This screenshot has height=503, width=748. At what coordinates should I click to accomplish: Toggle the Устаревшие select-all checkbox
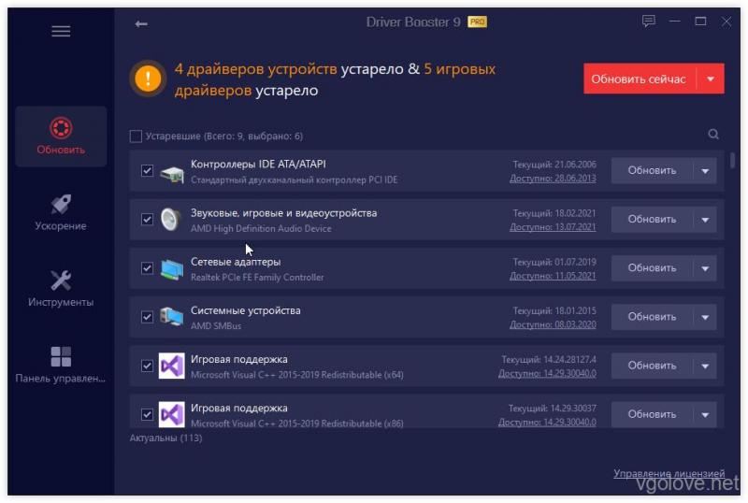[136, 137]
